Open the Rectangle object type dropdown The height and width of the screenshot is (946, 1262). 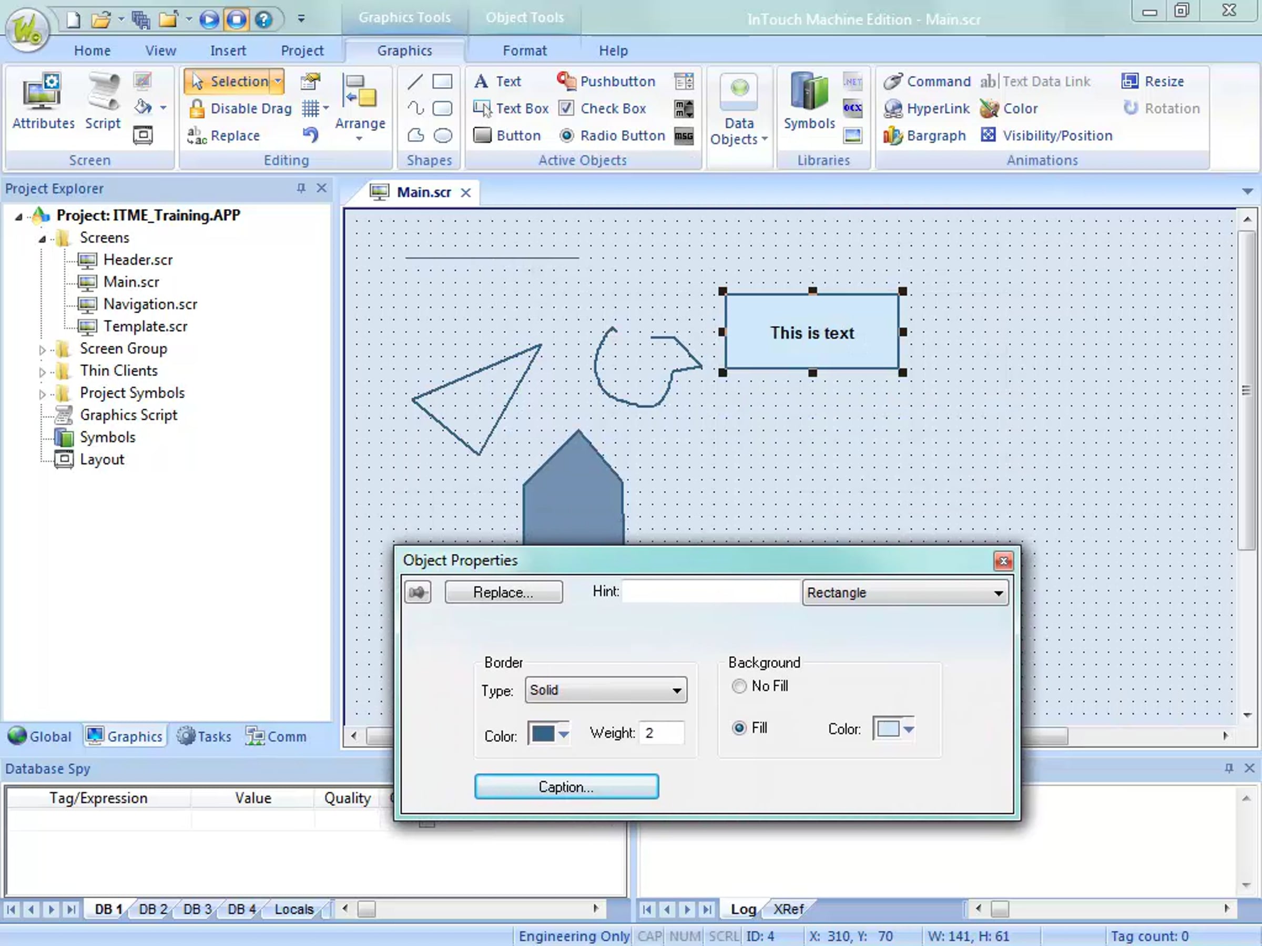tap(904, 592)
